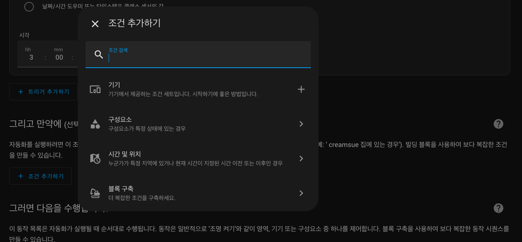Image resolution: width=522 pixels, height=242 pixels.
Task: Click the hh hour field showing 3
Action: pos(31,57)
